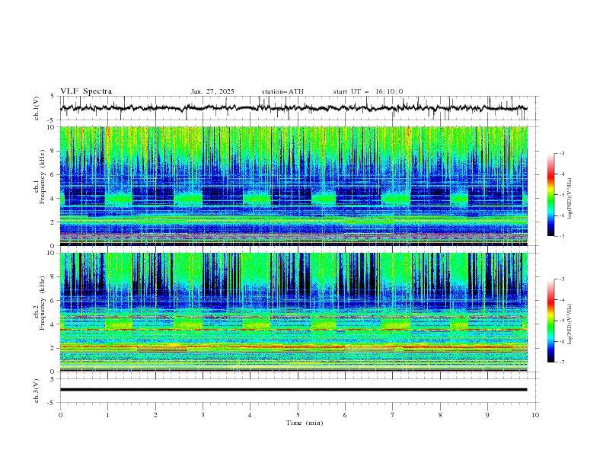Click the "-7" tick on ch.2 color bar
The image size is (603, 466).
pyautogui.click(x=562, y=362)
